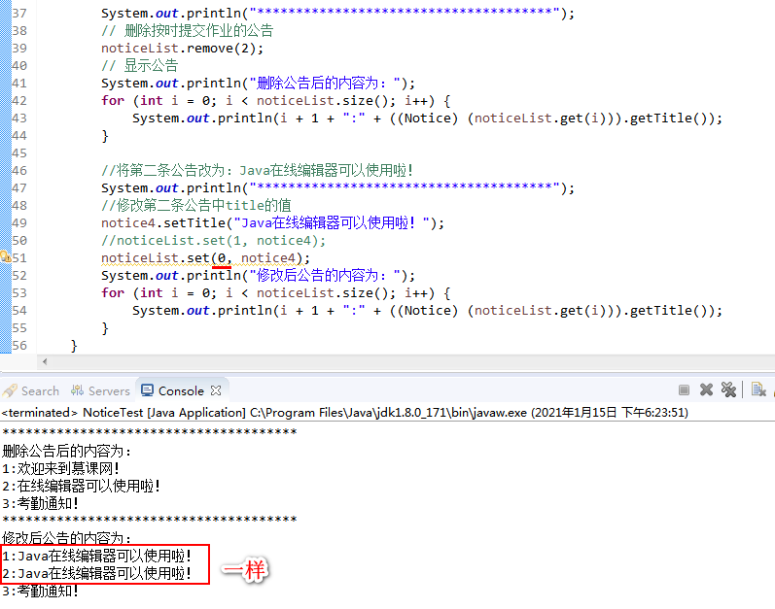This screenshot has height=609, width=775.
Task: Click getTitle() println on line 54
Action: point(427,311)
